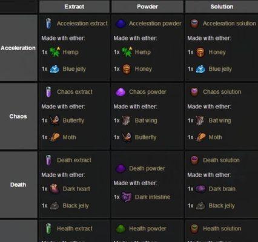Image resolution: width=258 pixels, height=242 pixels.
Task: Click the Dark heart ingredient icon
Action: click(55, 189)
